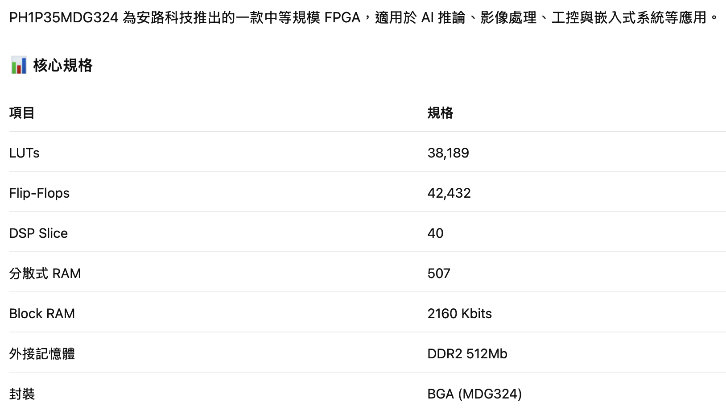
Task: Click the 507 value cell
Action: point(439,274)
